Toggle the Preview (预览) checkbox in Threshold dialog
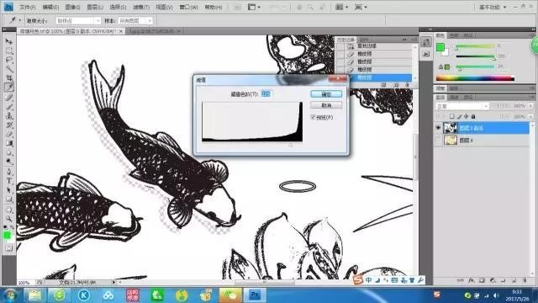538x303 pixels. pos(313,117)
